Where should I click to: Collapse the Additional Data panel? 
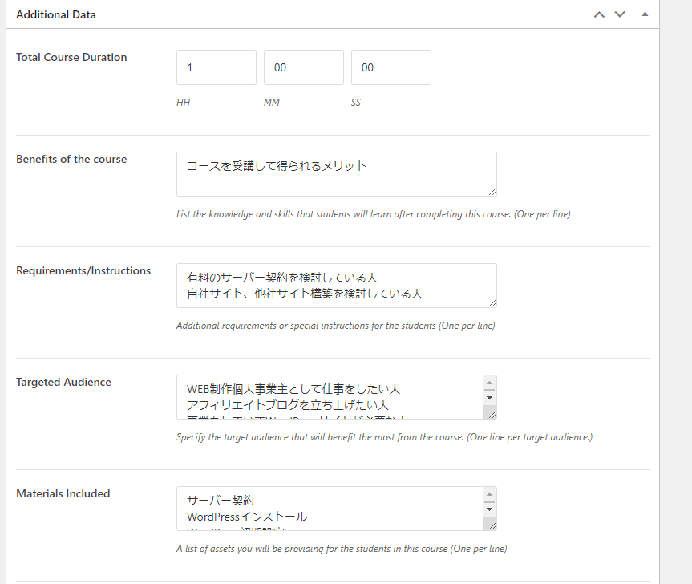[644, 14]
